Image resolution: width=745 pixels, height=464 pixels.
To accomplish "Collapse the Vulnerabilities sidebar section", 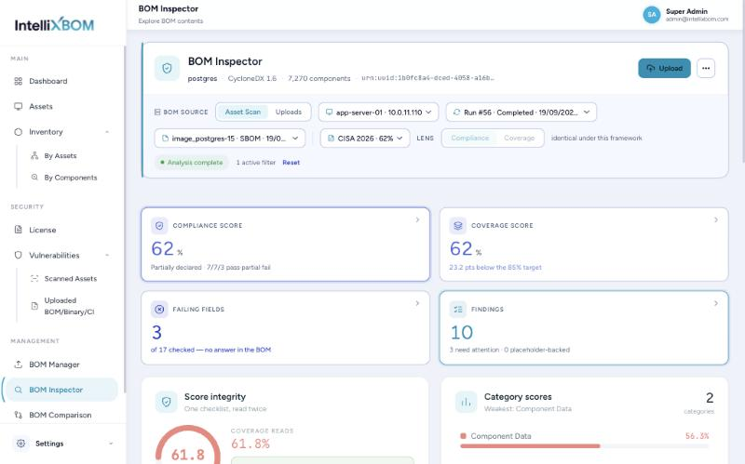I will (x=107, y=256).
